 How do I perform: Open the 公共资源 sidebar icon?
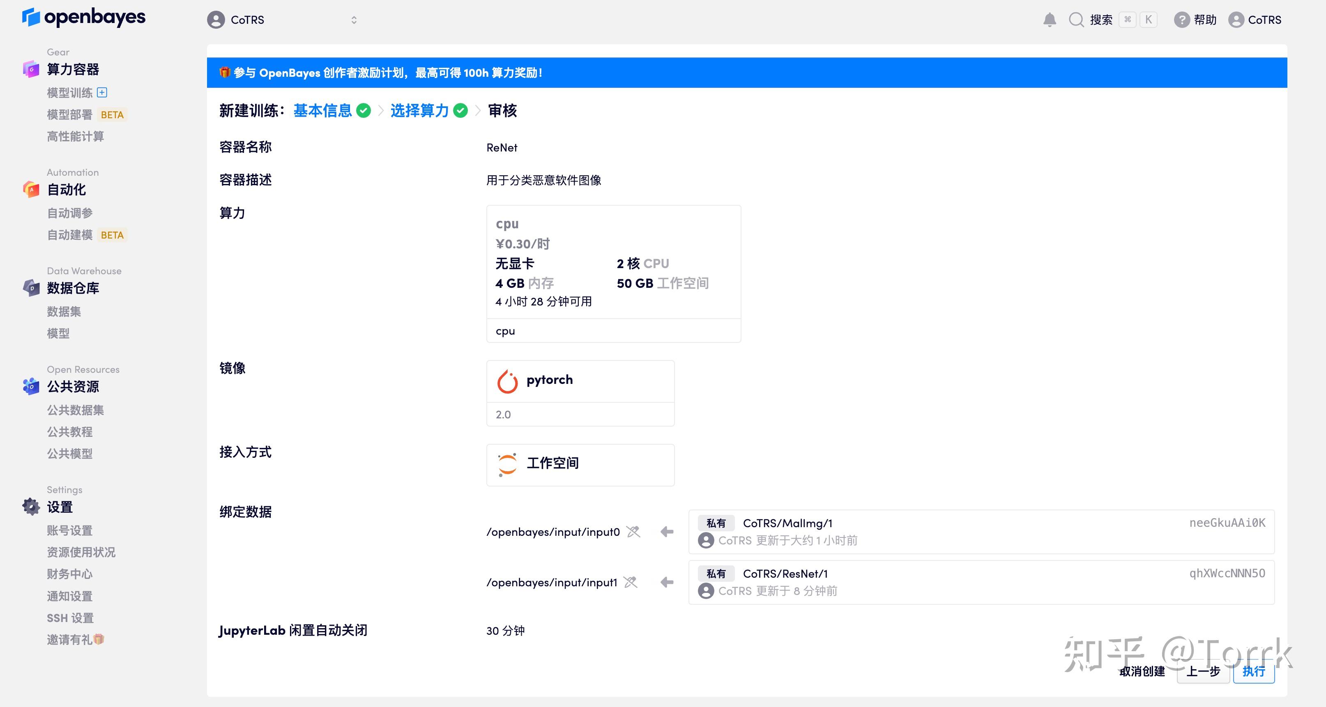coord(30,387)
